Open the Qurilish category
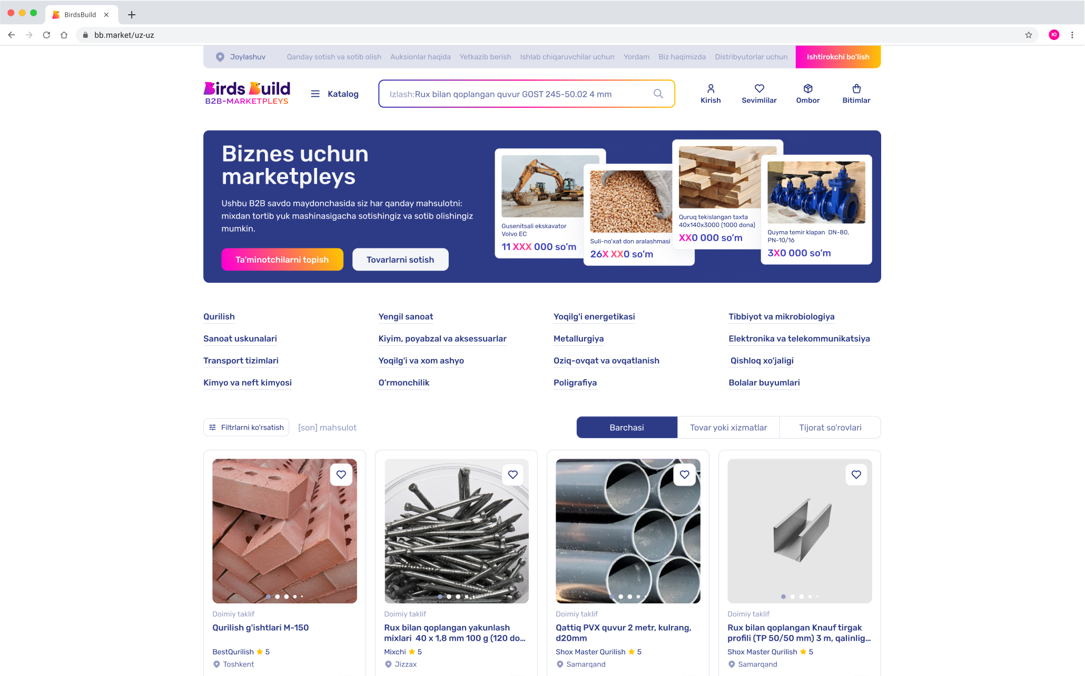Image resolution: width=1085 pixels, height=676 pixels. tap(219, 316)
